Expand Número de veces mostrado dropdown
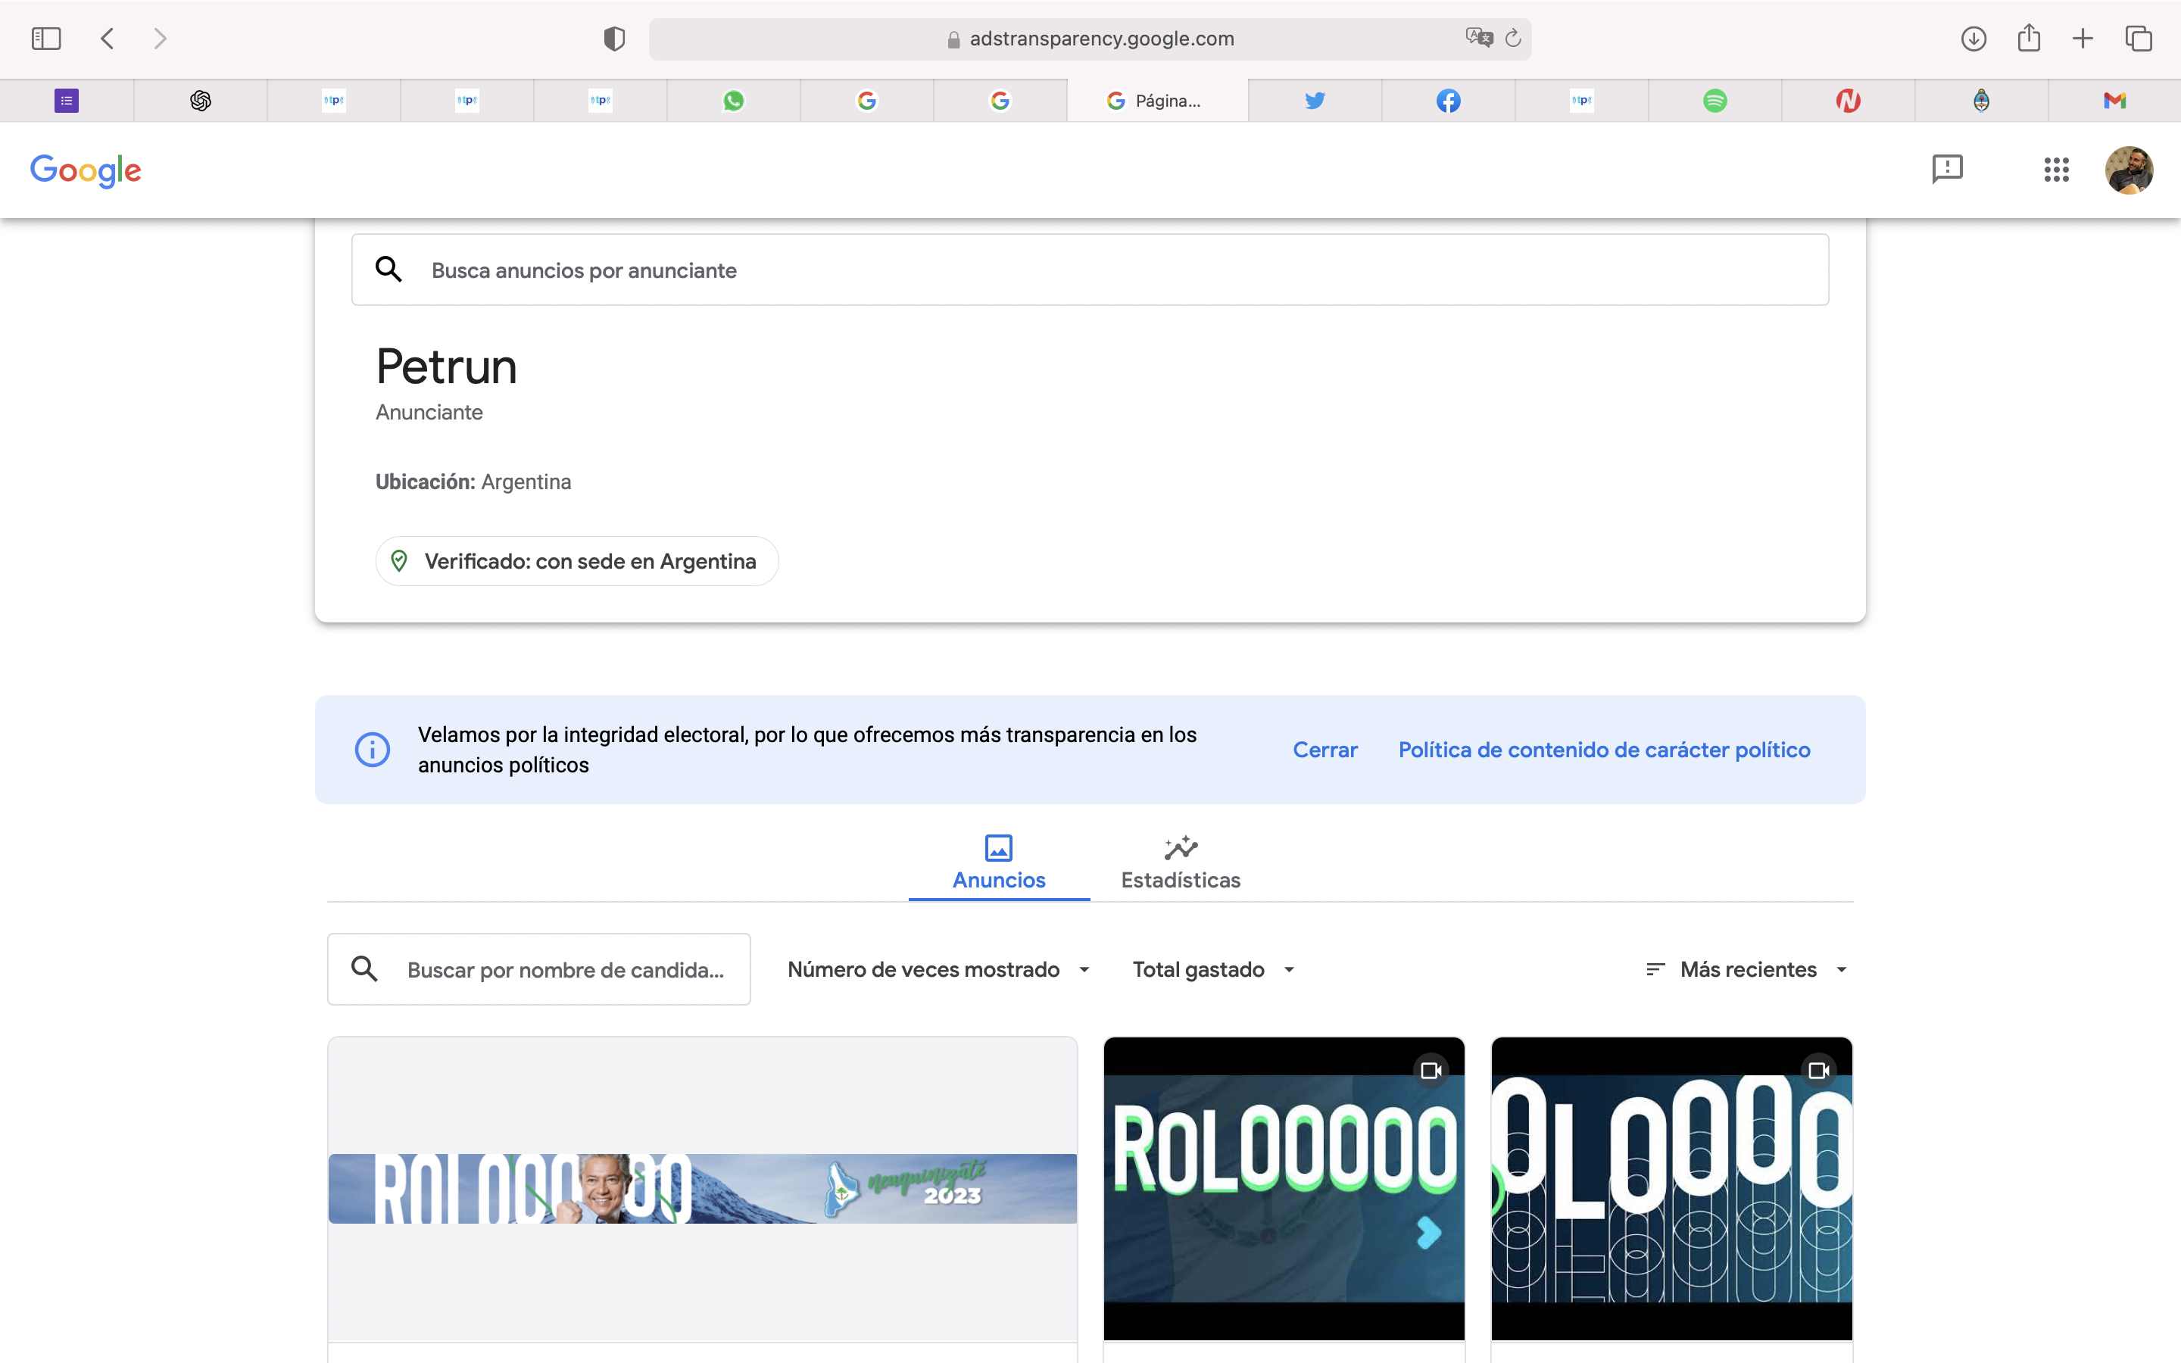This screenshot has height=1363, width=2181. (938, 969)
